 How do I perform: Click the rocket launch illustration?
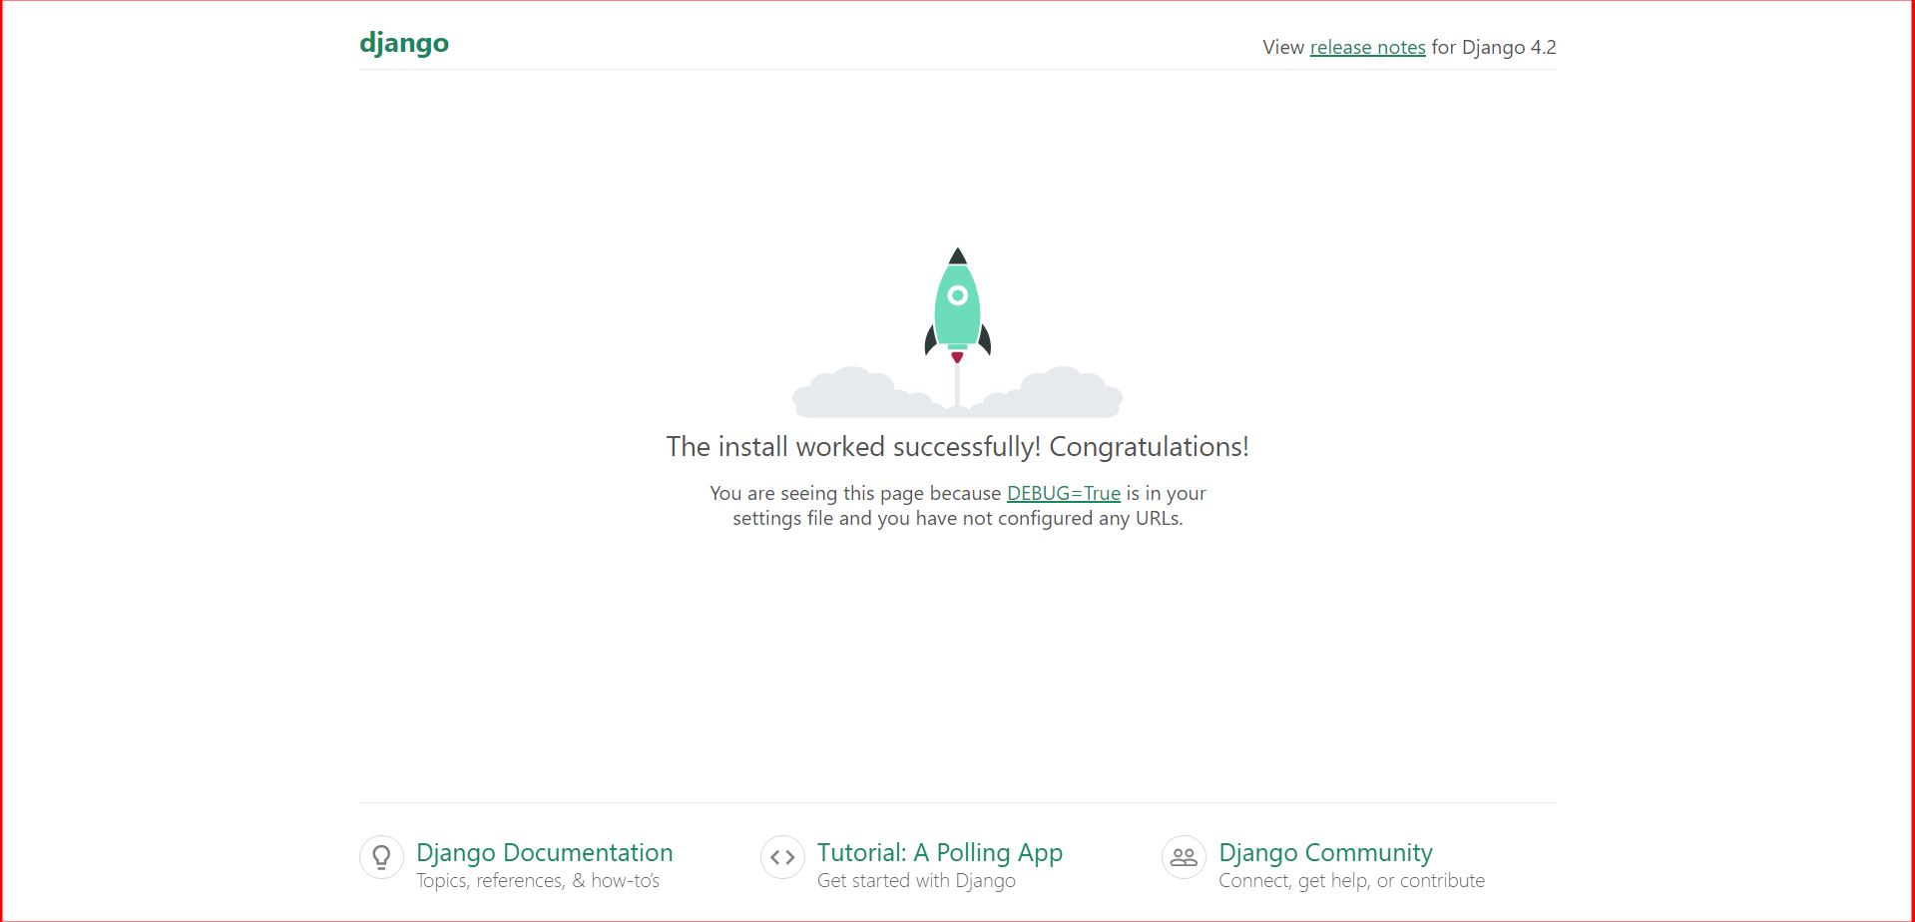coord(957,332)
